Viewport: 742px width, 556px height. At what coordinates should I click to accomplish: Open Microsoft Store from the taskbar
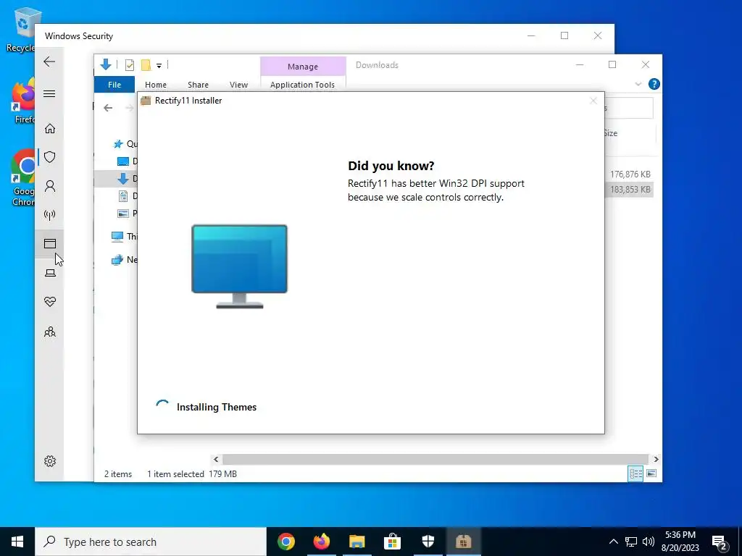[392, 542]
